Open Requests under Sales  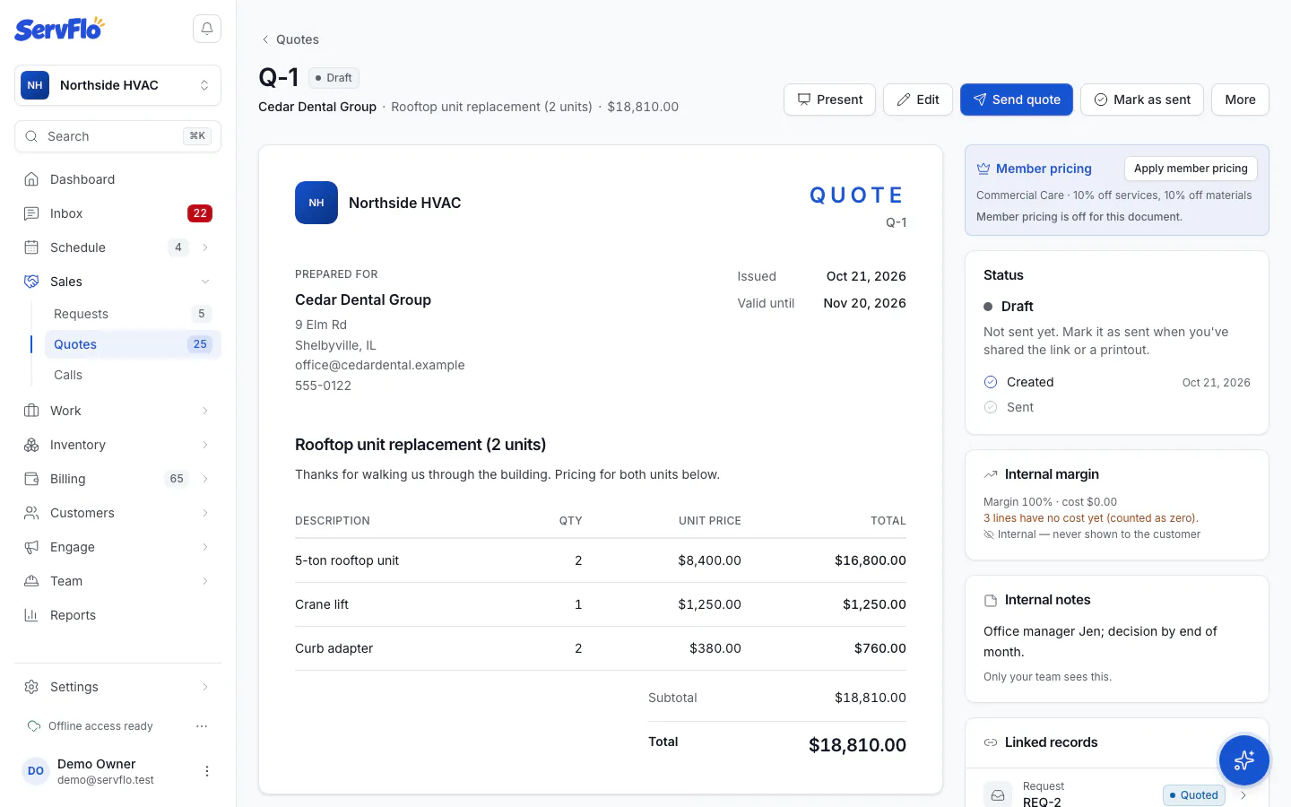133,314
